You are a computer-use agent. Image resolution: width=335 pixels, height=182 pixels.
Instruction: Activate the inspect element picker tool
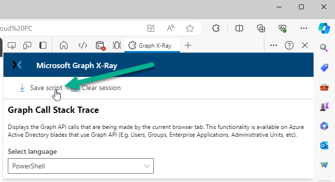(x=12, y=46)
